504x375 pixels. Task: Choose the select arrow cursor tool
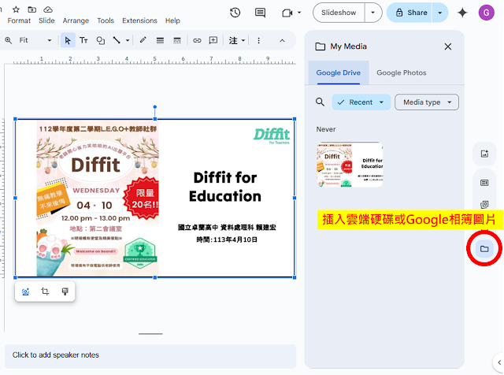click(x=68, y=40)
